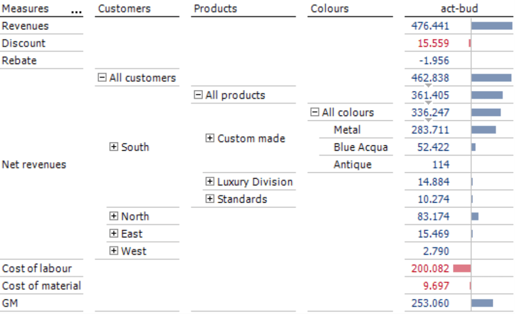Expand the North customer group

[x=114, y=216]
